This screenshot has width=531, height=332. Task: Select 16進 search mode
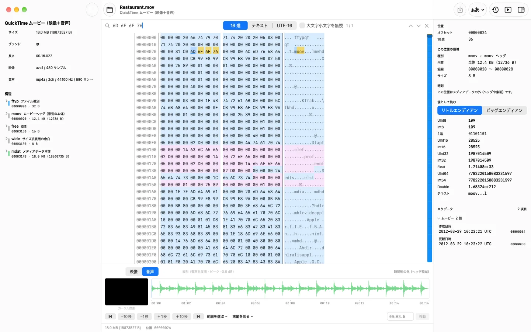click(x=235, y=26)
